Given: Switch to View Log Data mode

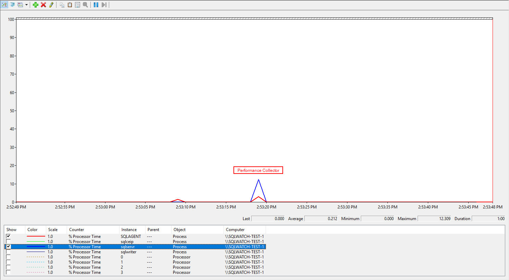Looking at the screenshot, I should [12, 4].
